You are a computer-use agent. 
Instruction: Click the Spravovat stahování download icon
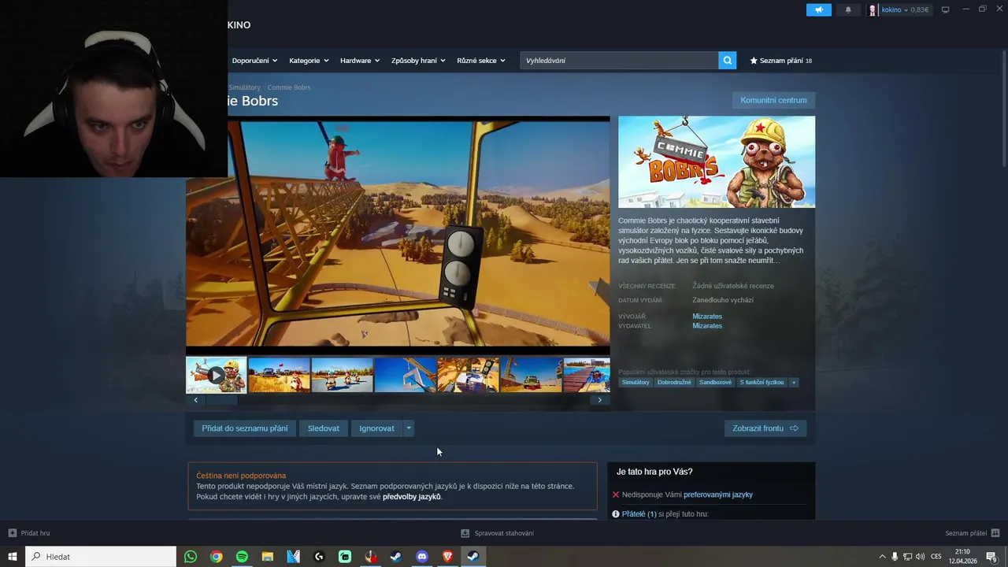tap(465, 533)
